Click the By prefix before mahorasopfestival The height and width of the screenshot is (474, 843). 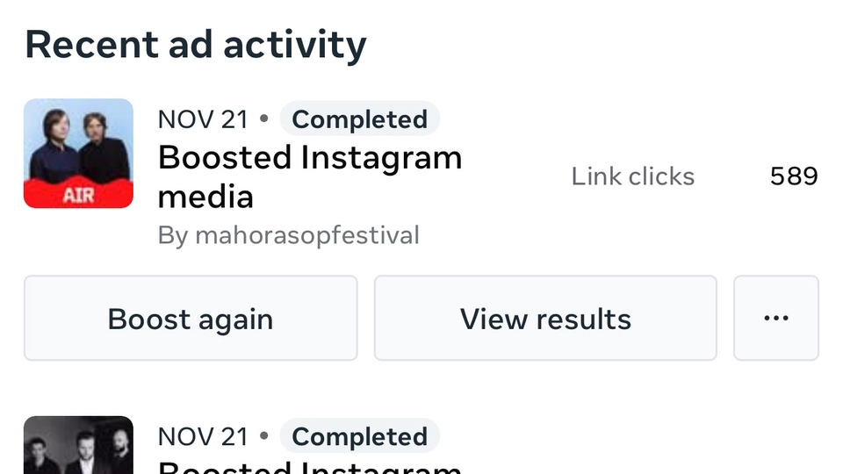pos(173,235)
